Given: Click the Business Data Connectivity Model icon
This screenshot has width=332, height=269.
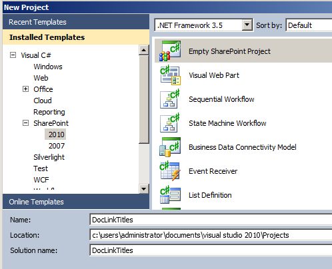Looking at the screenshot, I should [x=170, y=146].
